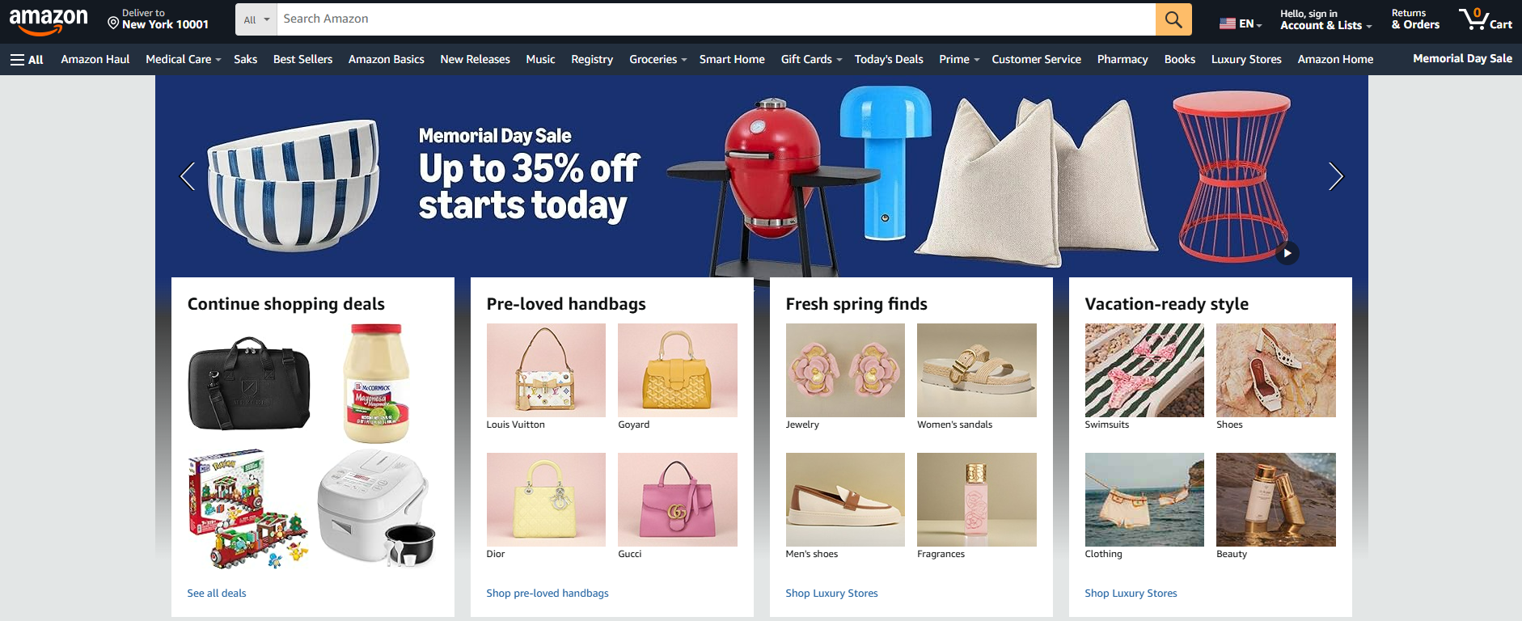Go to Best Sellers
The width and height of the screenshot is (1522, 621).
pos(302,59)
